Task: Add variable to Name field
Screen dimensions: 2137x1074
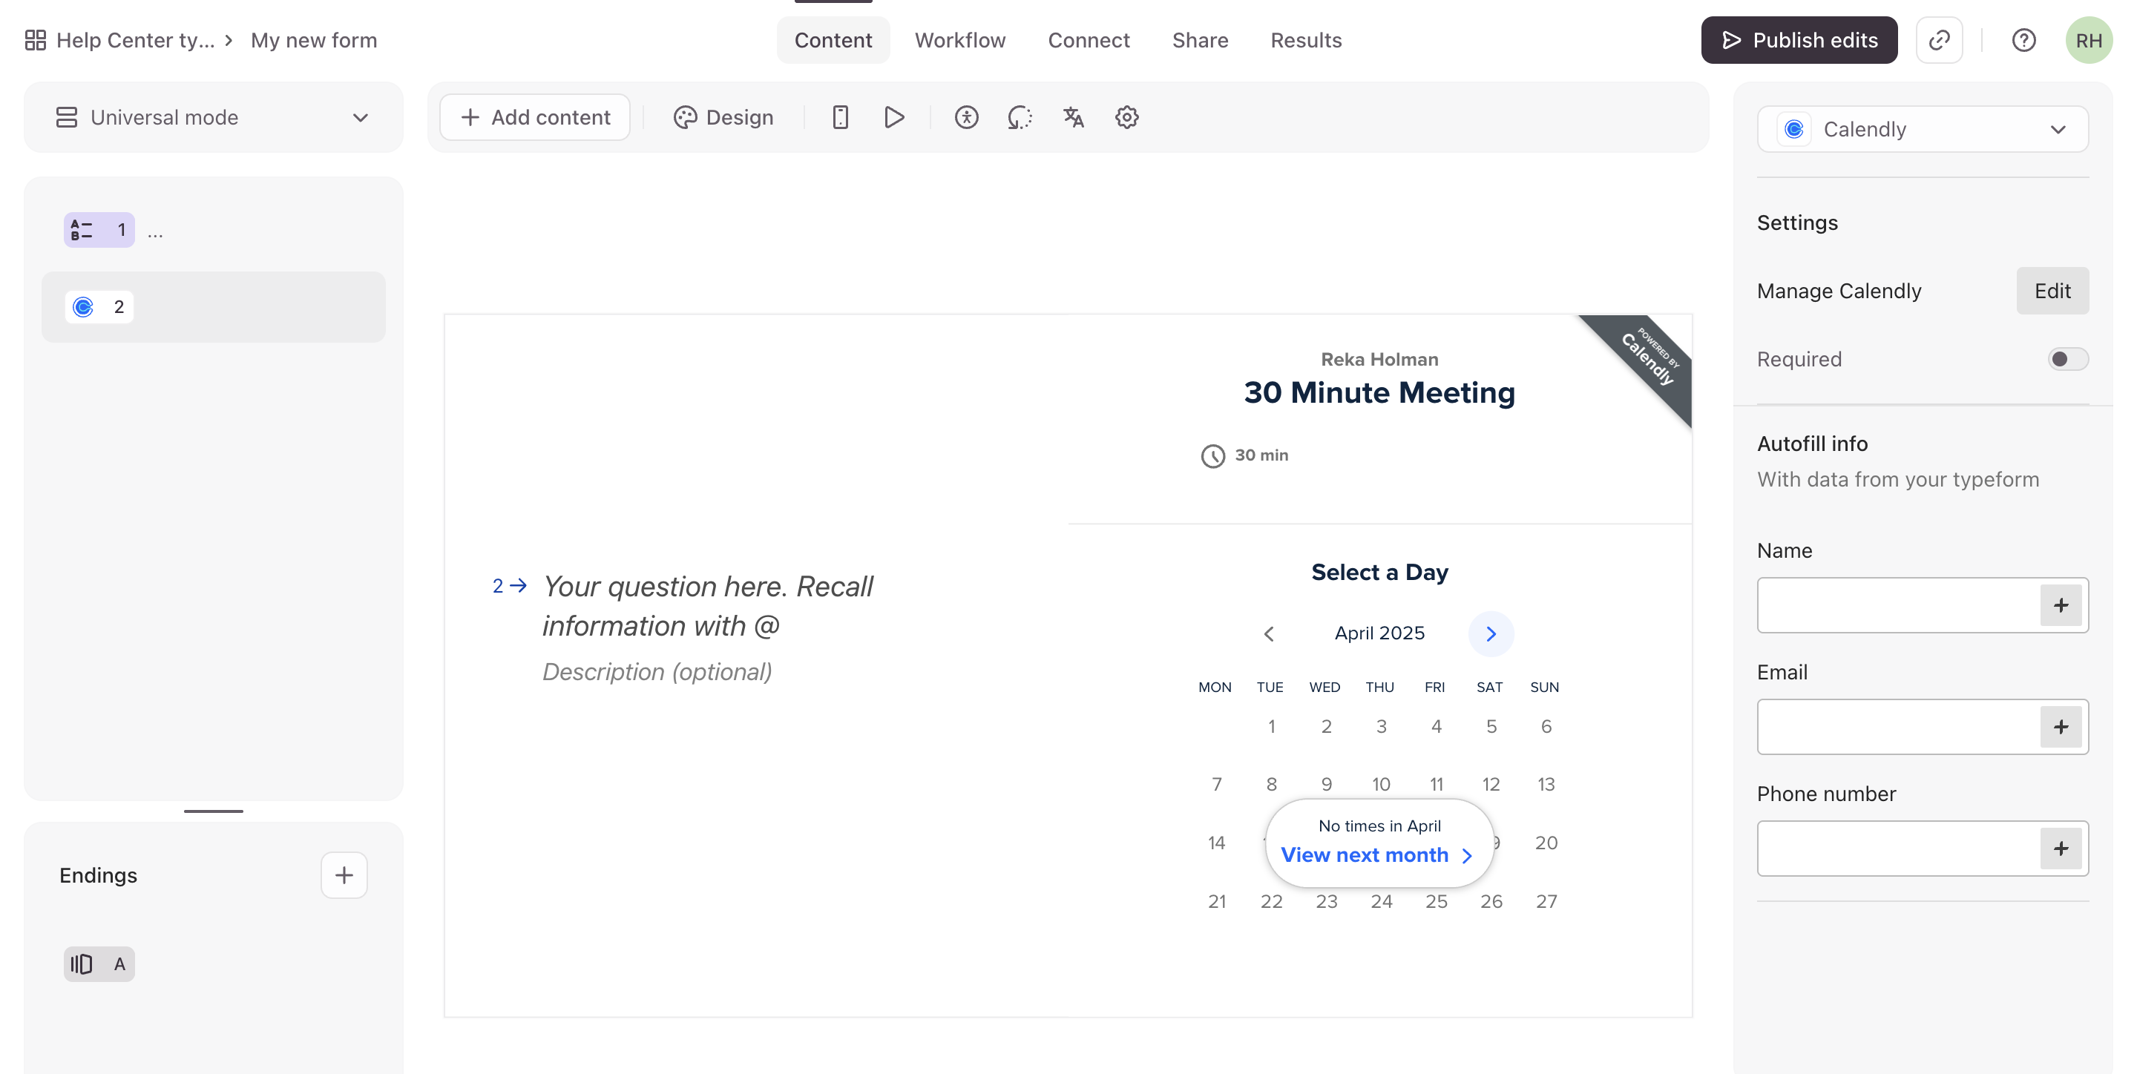Action: click(2061, 605)
